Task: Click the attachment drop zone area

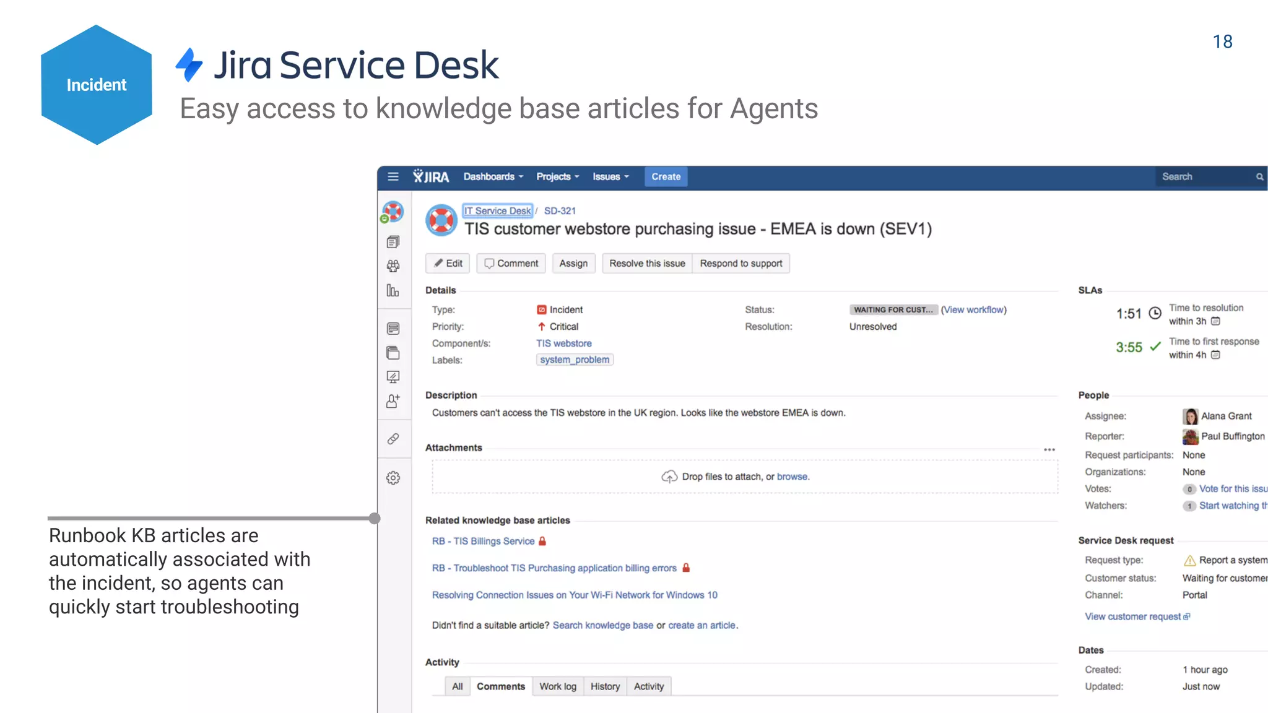Action: coord(745,477)
